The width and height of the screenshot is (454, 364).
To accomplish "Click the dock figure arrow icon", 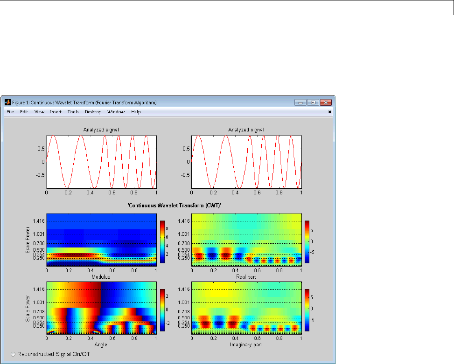I will point(329,112).
